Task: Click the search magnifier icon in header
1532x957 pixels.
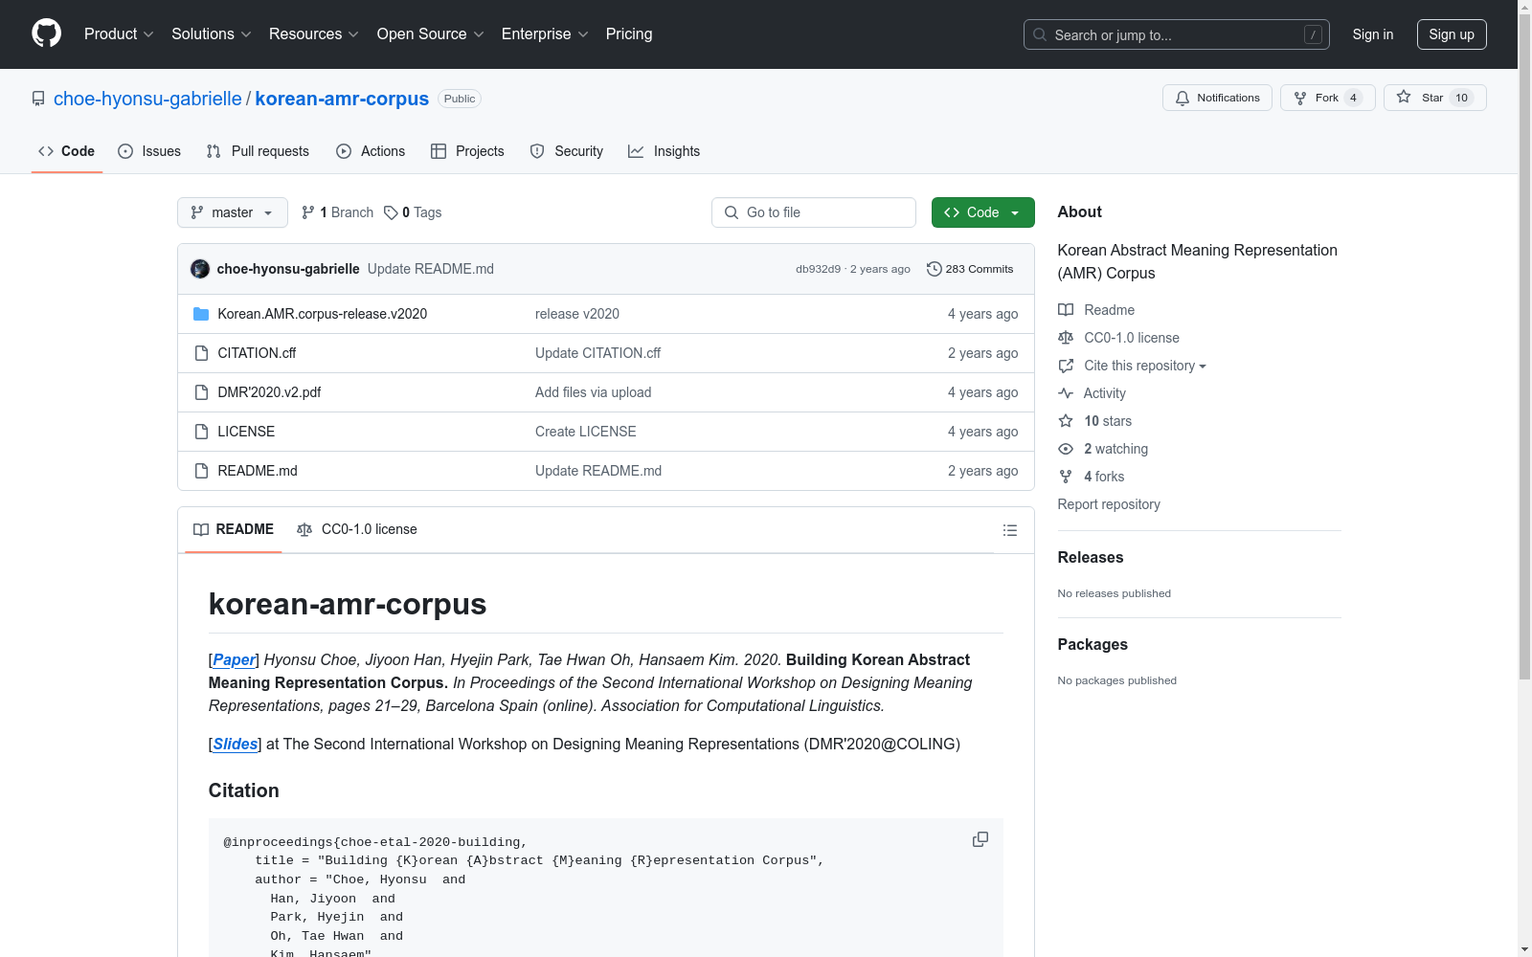Action: (x=1040, y=34)
